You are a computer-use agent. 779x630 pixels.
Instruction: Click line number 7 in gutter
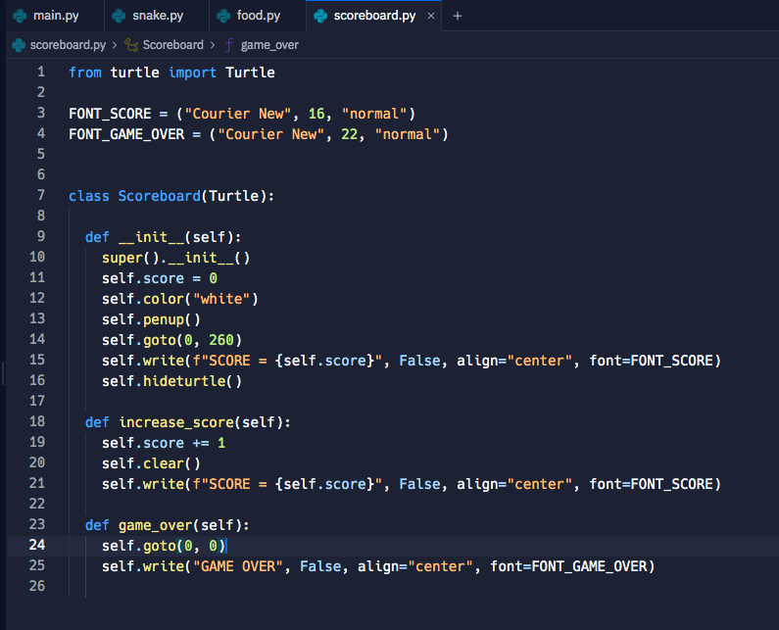point(41,195)
